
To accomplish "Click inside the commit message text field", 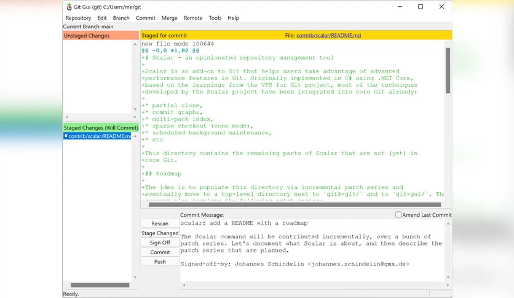I will click(x=312, y=250).
